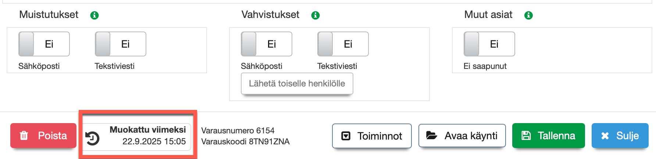Enable Muistutukset Tekstiviesti reminder switch
The width and height of the screenshot is (656, 159).
click(121, 44)
